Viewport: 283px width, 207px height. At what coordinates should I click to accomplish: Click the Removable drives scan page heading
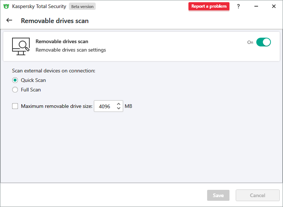(55, 20)
